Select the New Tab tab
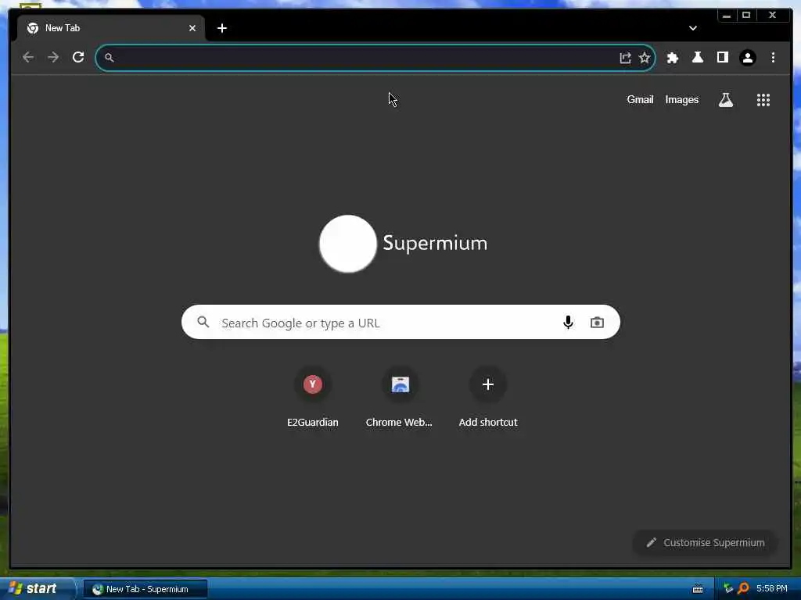801x600 pixels. click(111, 28)
